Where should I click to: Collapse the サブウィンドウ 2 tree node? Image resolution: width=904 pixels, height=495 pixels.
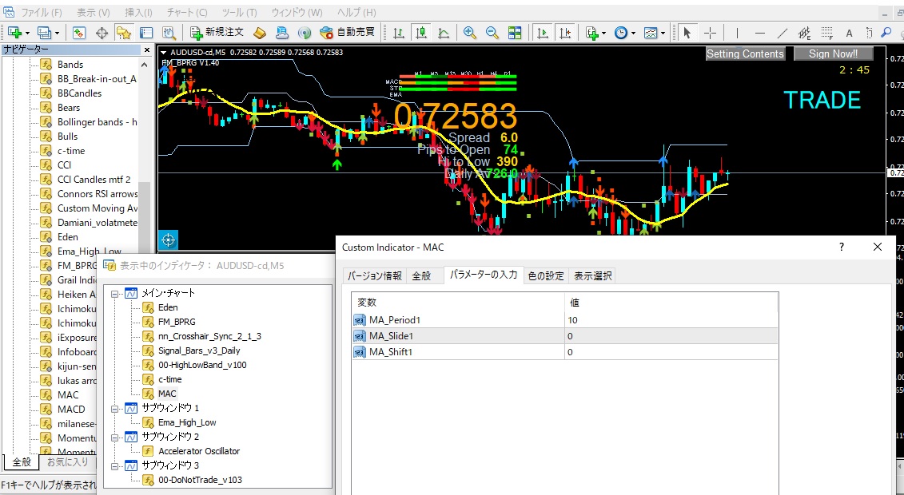click(x=116, y=437)
